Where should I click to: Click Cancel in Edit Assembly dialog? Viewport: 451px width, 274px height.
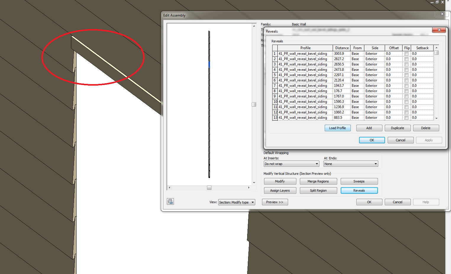pos(397,202)
